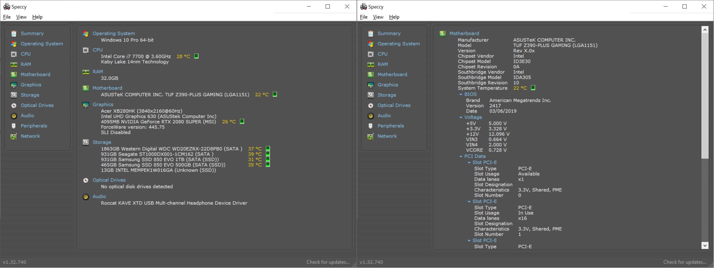Open the Network icon in the right window sidebar
Screen dimensions: 714x268
(x=371, y=136)
